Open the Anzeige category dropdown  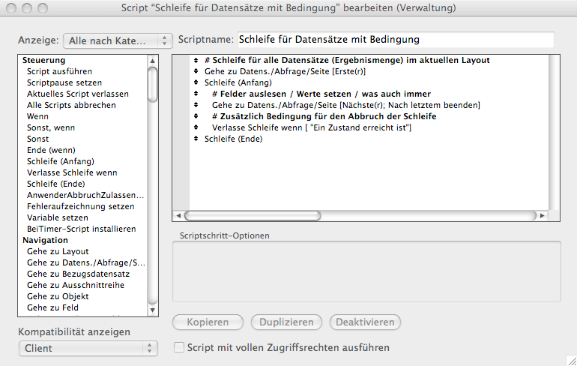[x=119, y=40]
